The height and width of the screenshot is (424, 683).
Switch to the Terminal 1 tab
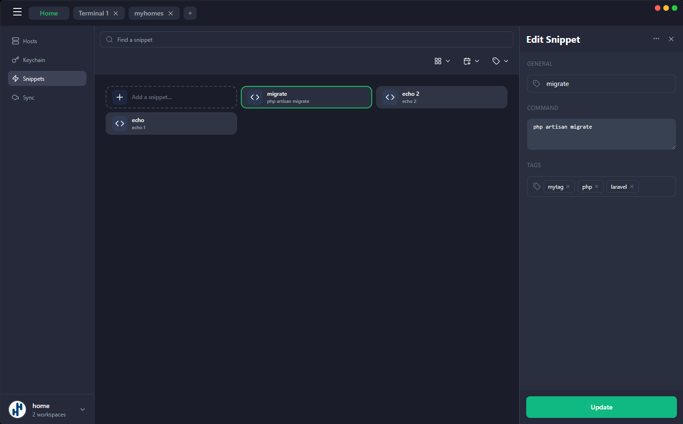94,13
